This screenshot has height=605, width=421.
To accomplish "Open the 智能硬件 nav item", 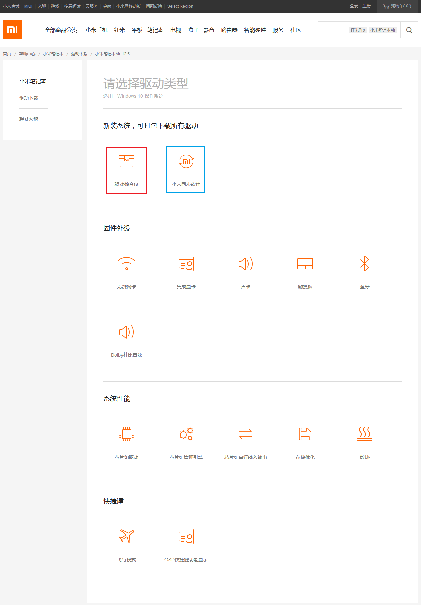I will pyautogui.click(x=255, y=30).
